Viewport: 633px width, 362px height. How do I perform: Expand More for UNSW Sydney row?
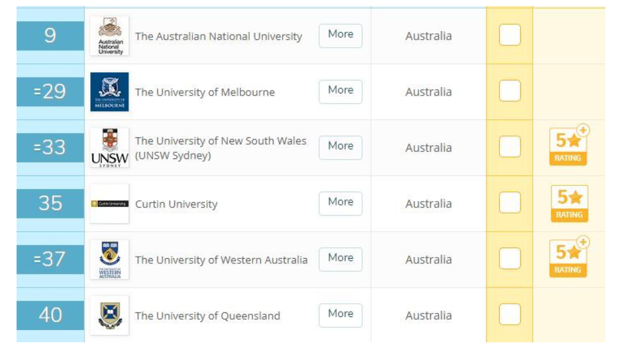tap(340, 148)
